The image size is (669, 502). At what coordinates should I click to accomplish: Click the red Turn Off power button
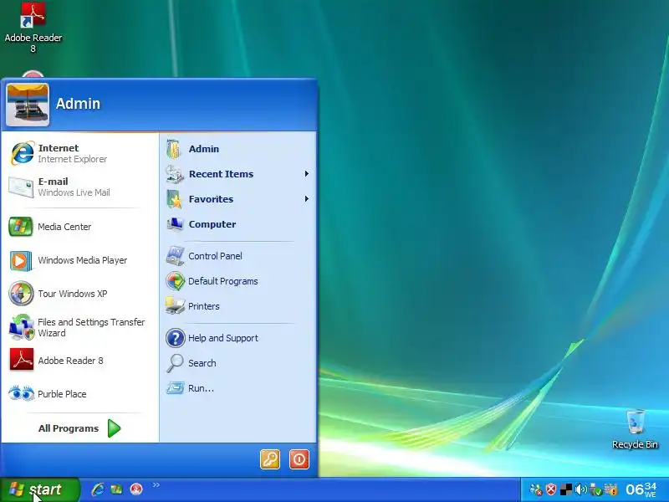tap(299, 459)
